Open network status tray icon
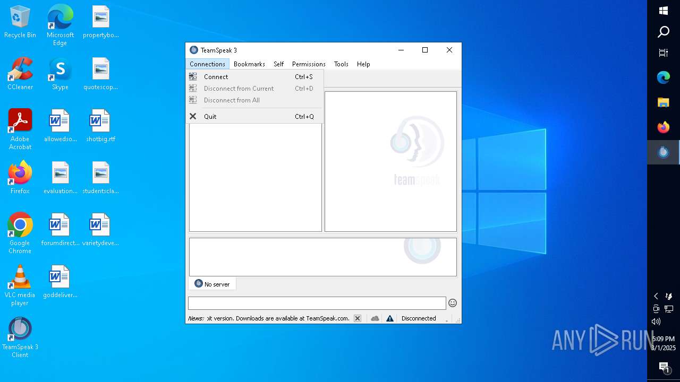This screenshot has width=680, height=382. (669, 309)
